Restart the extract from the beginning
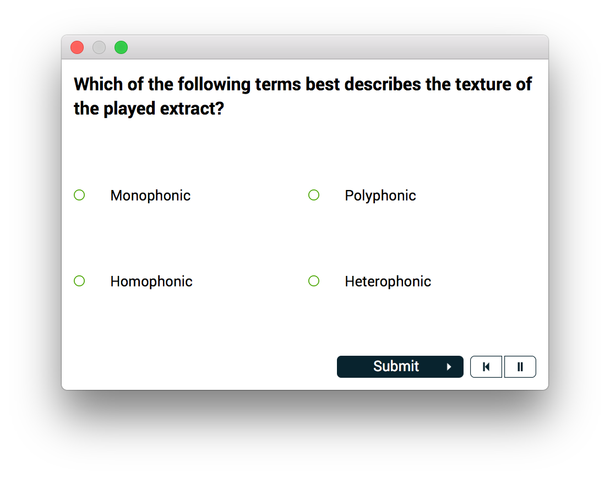This screenshot has width=610, height=478. 486,367
